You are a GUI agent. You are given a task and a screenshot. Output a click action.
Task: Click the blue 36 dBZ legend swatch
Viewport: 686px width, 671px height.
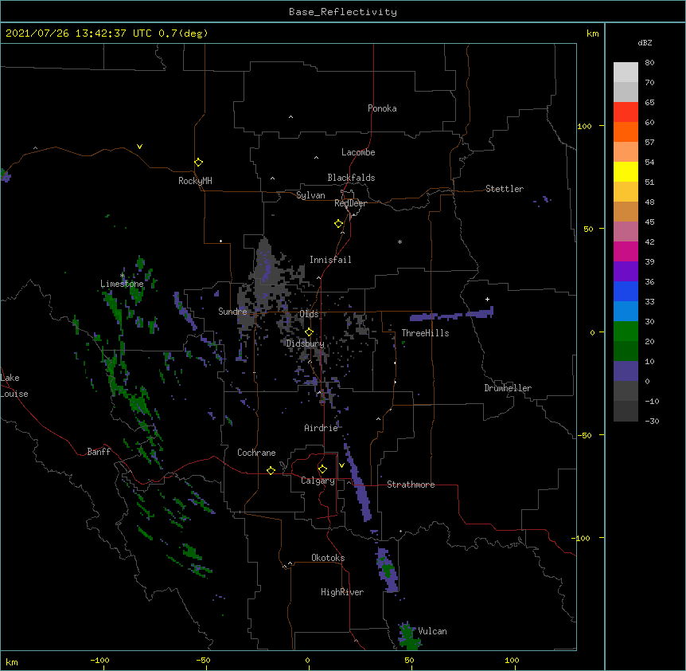[626, 291]
